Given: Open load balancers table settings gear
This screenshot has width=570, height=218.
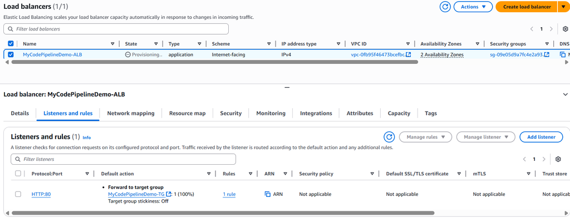Looking at the screenshot, I should click(566, 29).
